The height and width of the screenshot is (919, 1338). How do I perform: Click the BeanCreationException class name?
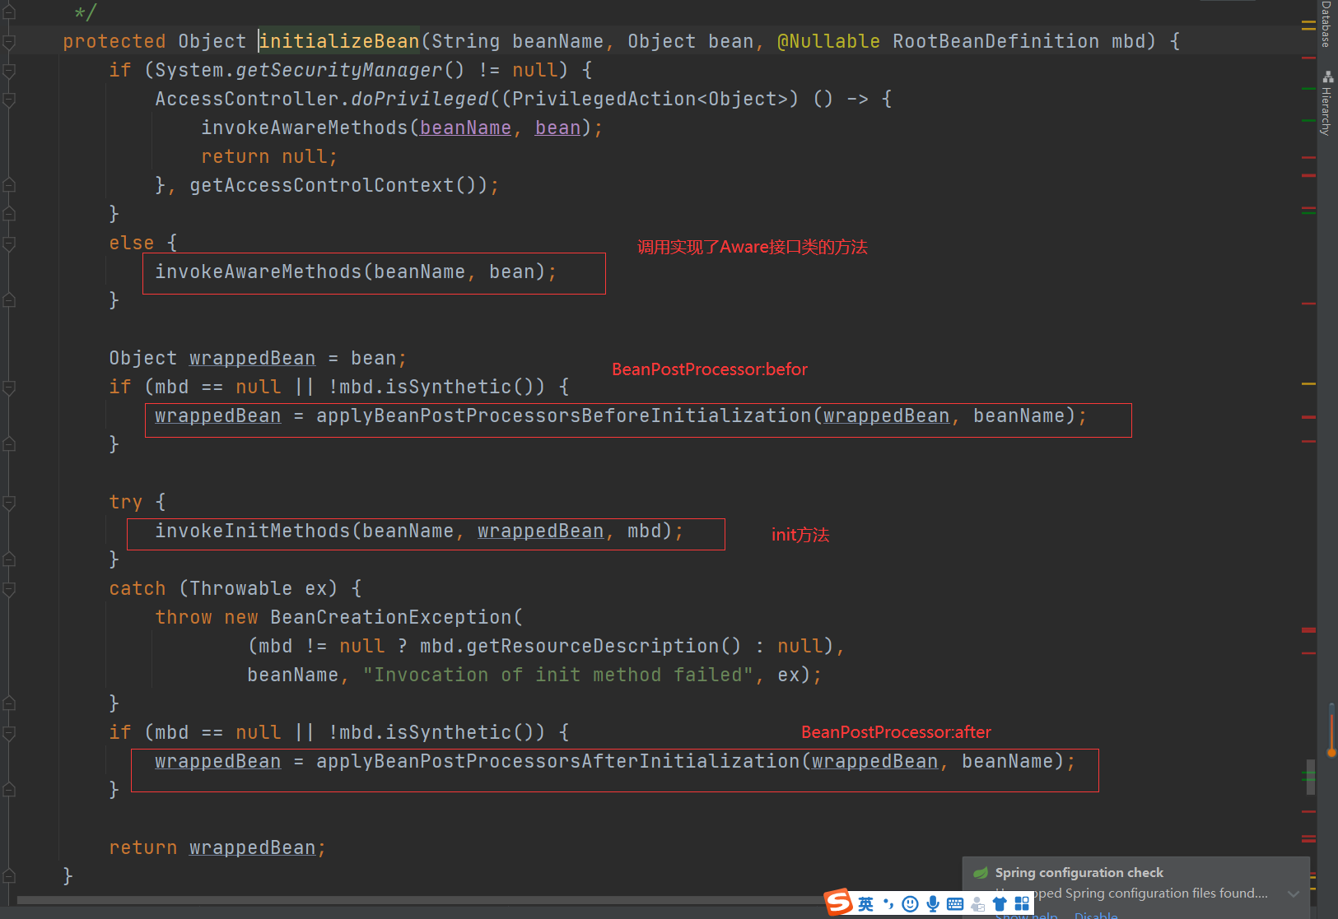[x=391, y=618]
